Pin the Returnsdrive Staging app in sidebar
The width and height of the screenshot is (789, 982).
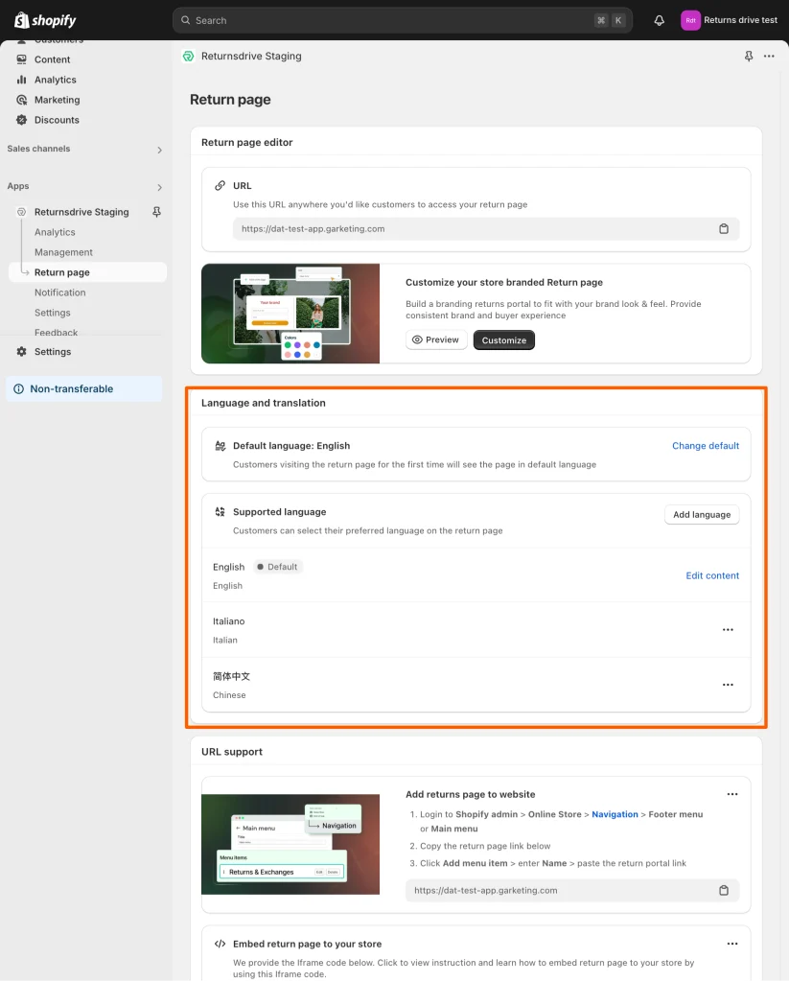click(x=156, y=212)
